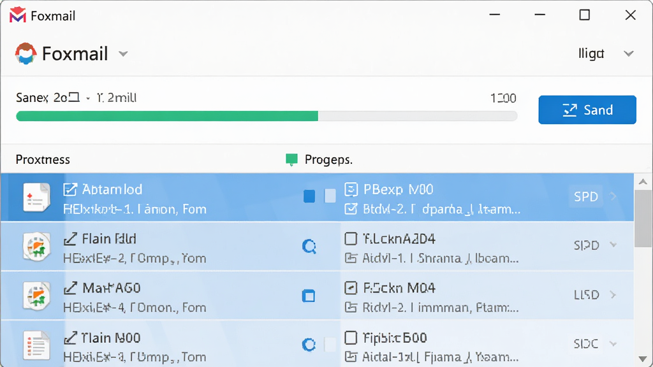Screen dimensions: 653x367
Task: Click the edit icon beside Abtamlod
Action: pyautogui.click(x=70, y=190)
